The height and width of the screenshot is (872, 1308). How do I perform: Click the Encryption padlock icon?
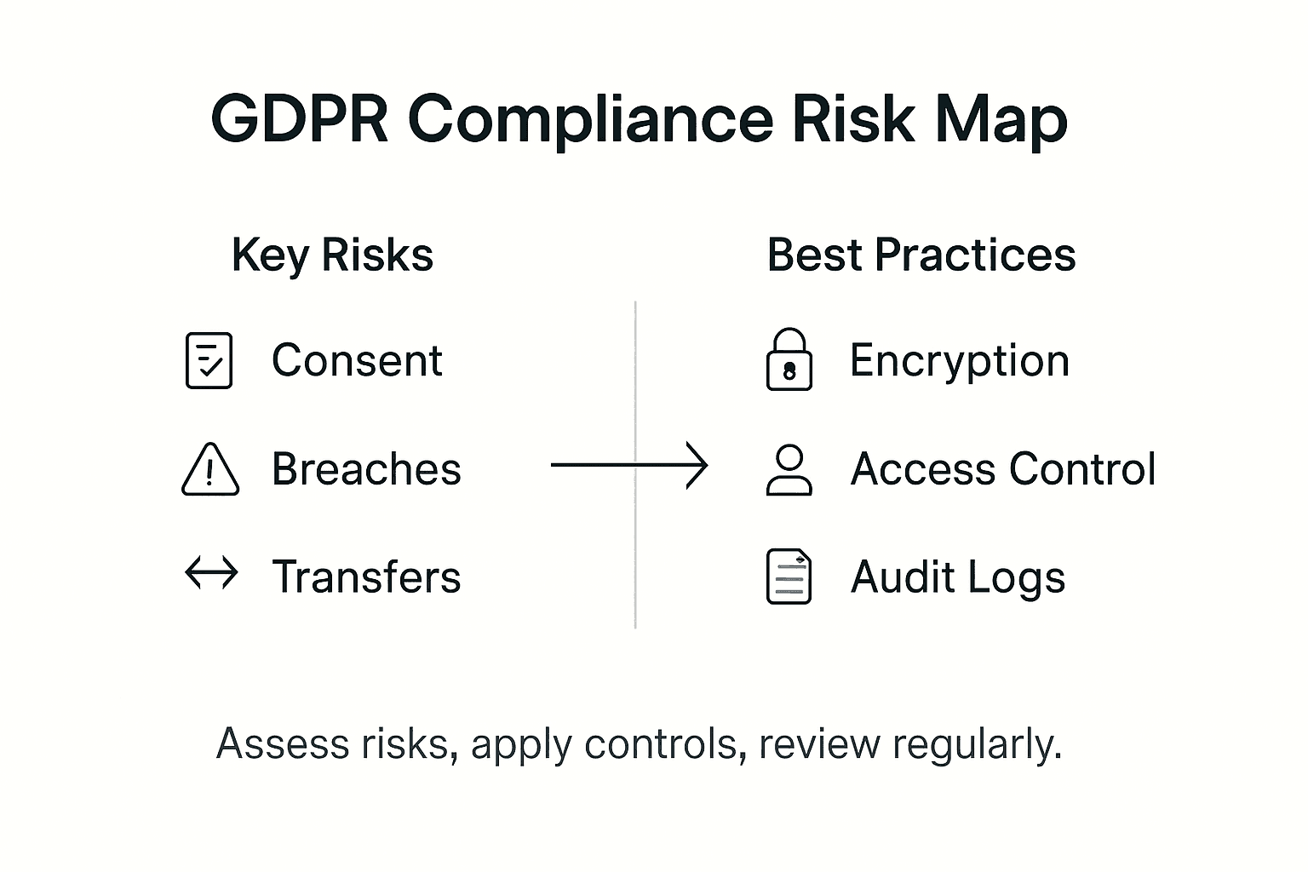[789, 360]
